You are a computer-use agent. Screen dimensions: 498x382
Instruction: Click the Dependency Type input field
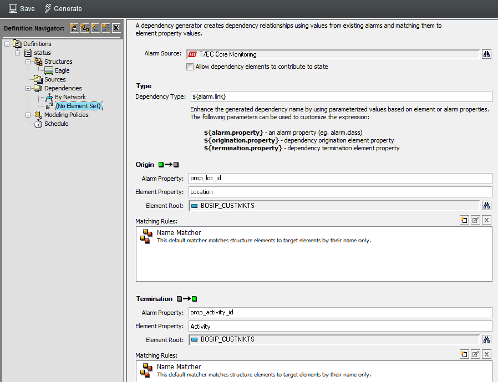(342, 96)
